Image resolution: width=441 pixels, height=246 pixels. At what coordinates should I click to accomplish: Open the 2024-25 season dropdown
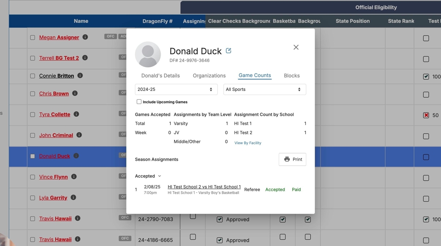(x=176, y=89)
